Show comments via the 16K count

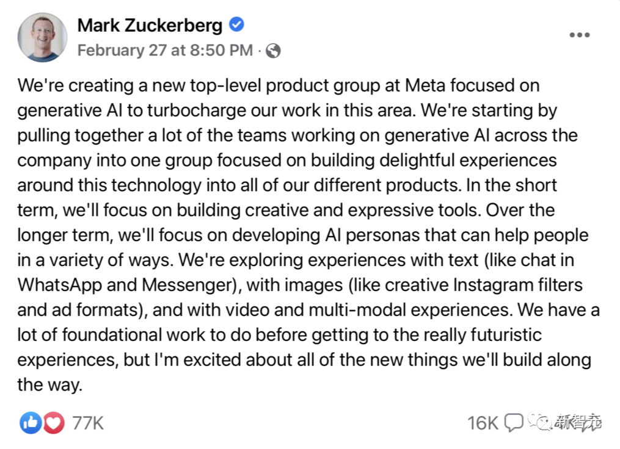(483, 423)
